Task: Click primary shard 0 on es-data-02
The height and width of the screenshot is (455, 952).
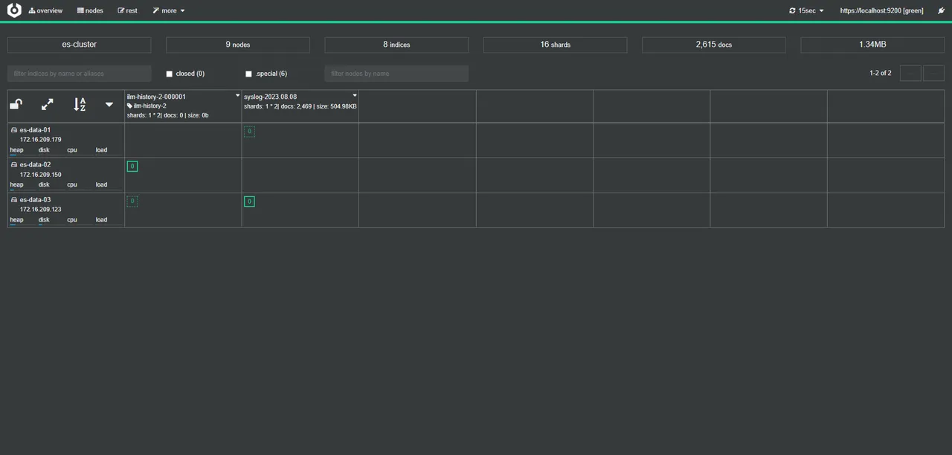Action: pyautogui.click(x=132, y=167)
